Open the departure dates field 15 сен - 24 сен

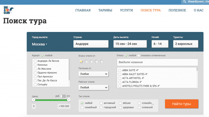130,44
